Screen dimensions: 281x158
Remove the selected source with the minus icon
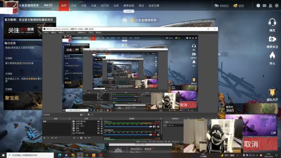tap(78, 138)
